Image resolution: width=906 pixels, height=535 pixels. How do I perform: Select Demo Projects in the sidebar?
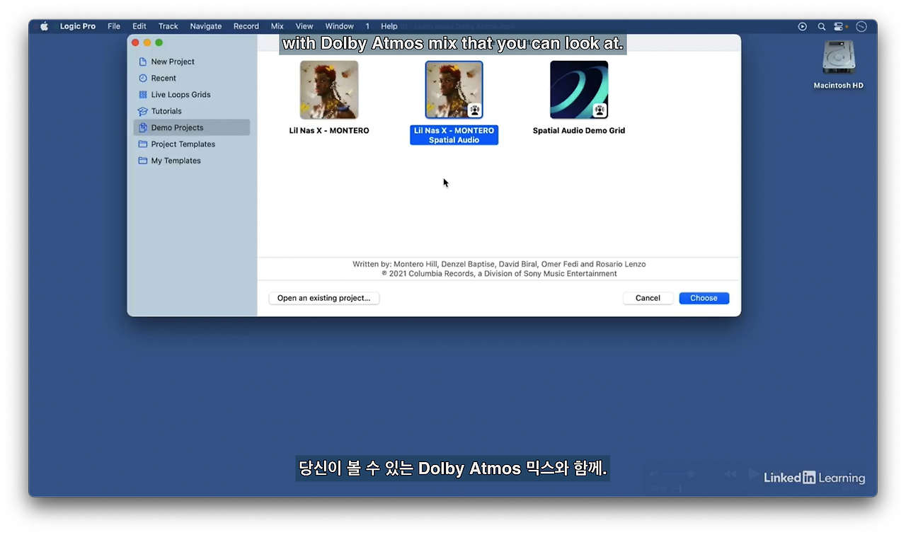click(x=192, y=127)
